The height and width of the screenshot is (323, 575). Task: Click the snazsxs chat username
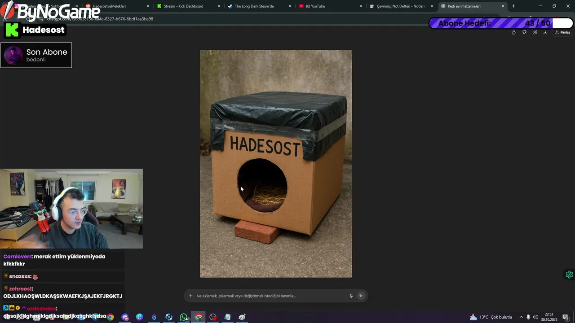point(20,277)
